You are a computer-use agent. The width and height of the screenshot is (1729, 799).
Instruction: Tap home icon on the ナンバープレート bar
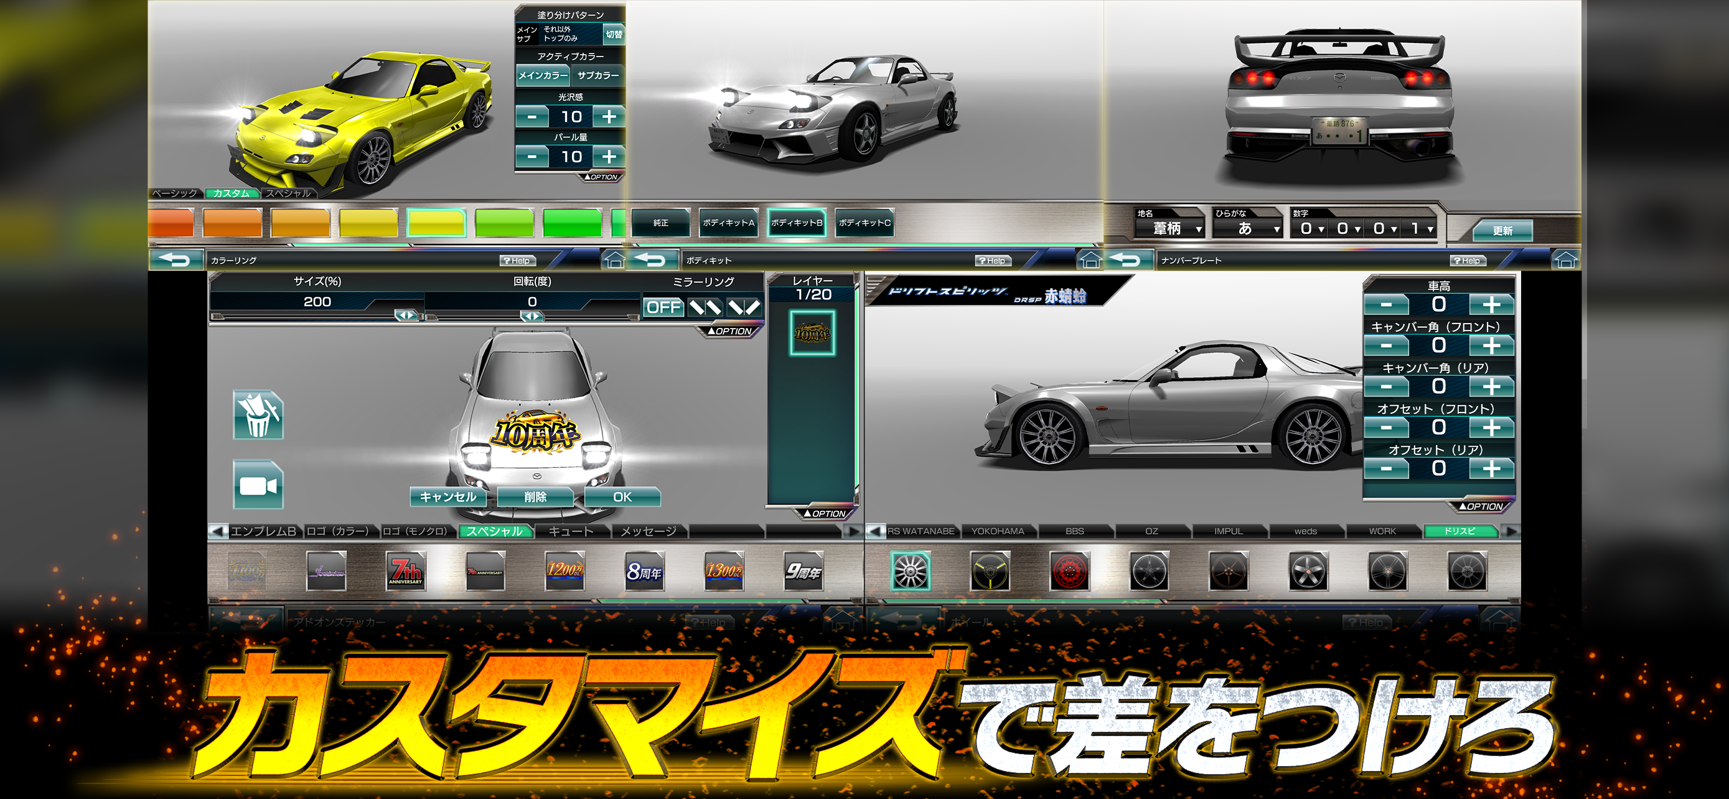pyautogui.click(x=1565, y=259)
